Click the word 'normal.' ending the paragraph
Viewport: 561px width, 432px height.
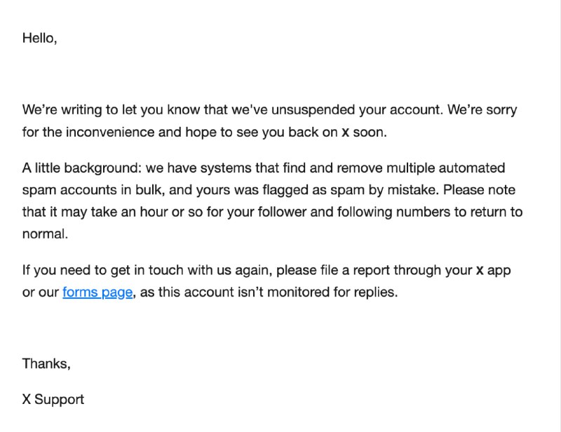(x=45, y=234)
